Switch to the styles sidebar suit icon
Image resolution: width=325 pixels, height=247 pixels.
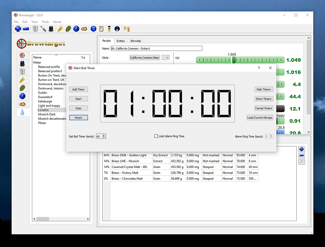[x=22, y=64]
